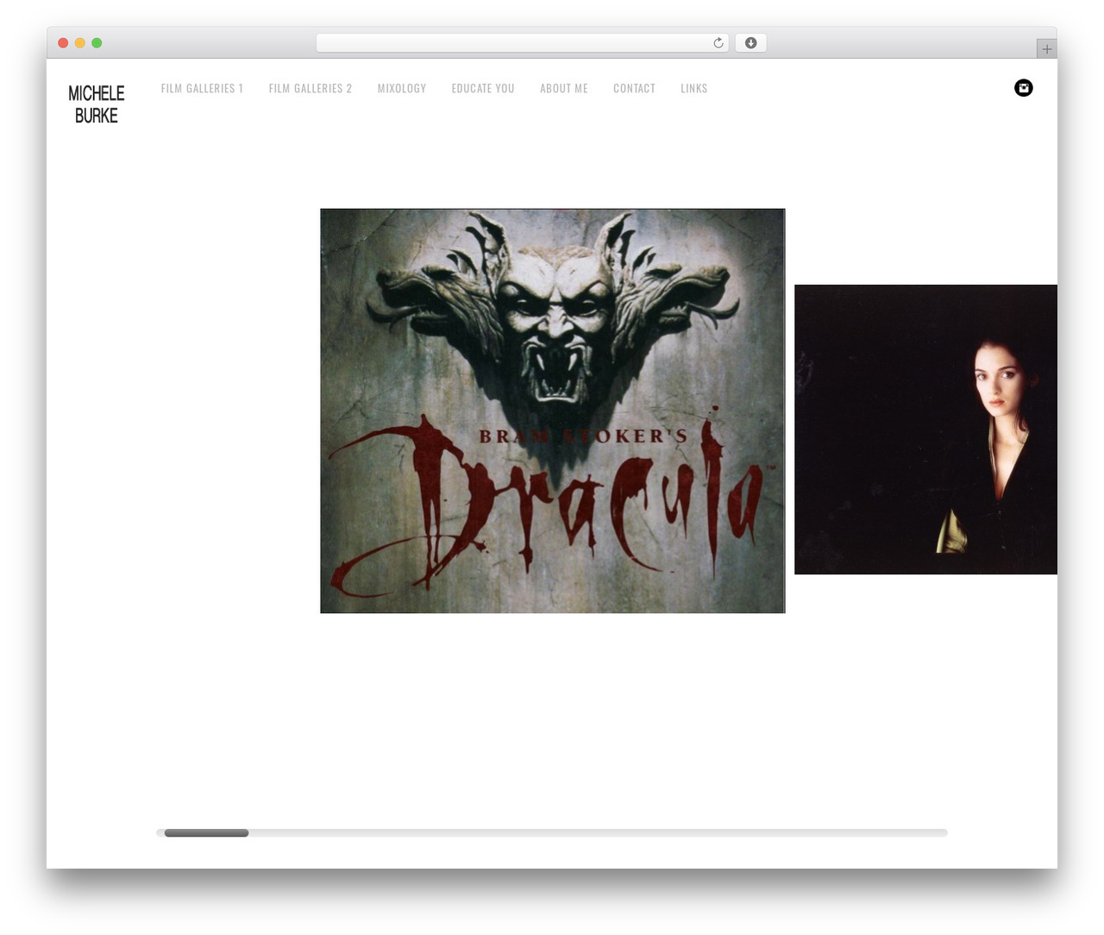
Task: Open the Film Galleries 2 menu
Action: 310,88
